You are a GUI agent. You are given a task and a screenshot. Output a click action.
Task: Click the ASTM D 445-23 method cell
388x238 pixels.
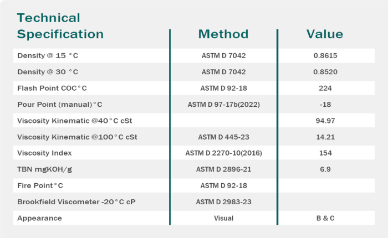tap(223, 137)
